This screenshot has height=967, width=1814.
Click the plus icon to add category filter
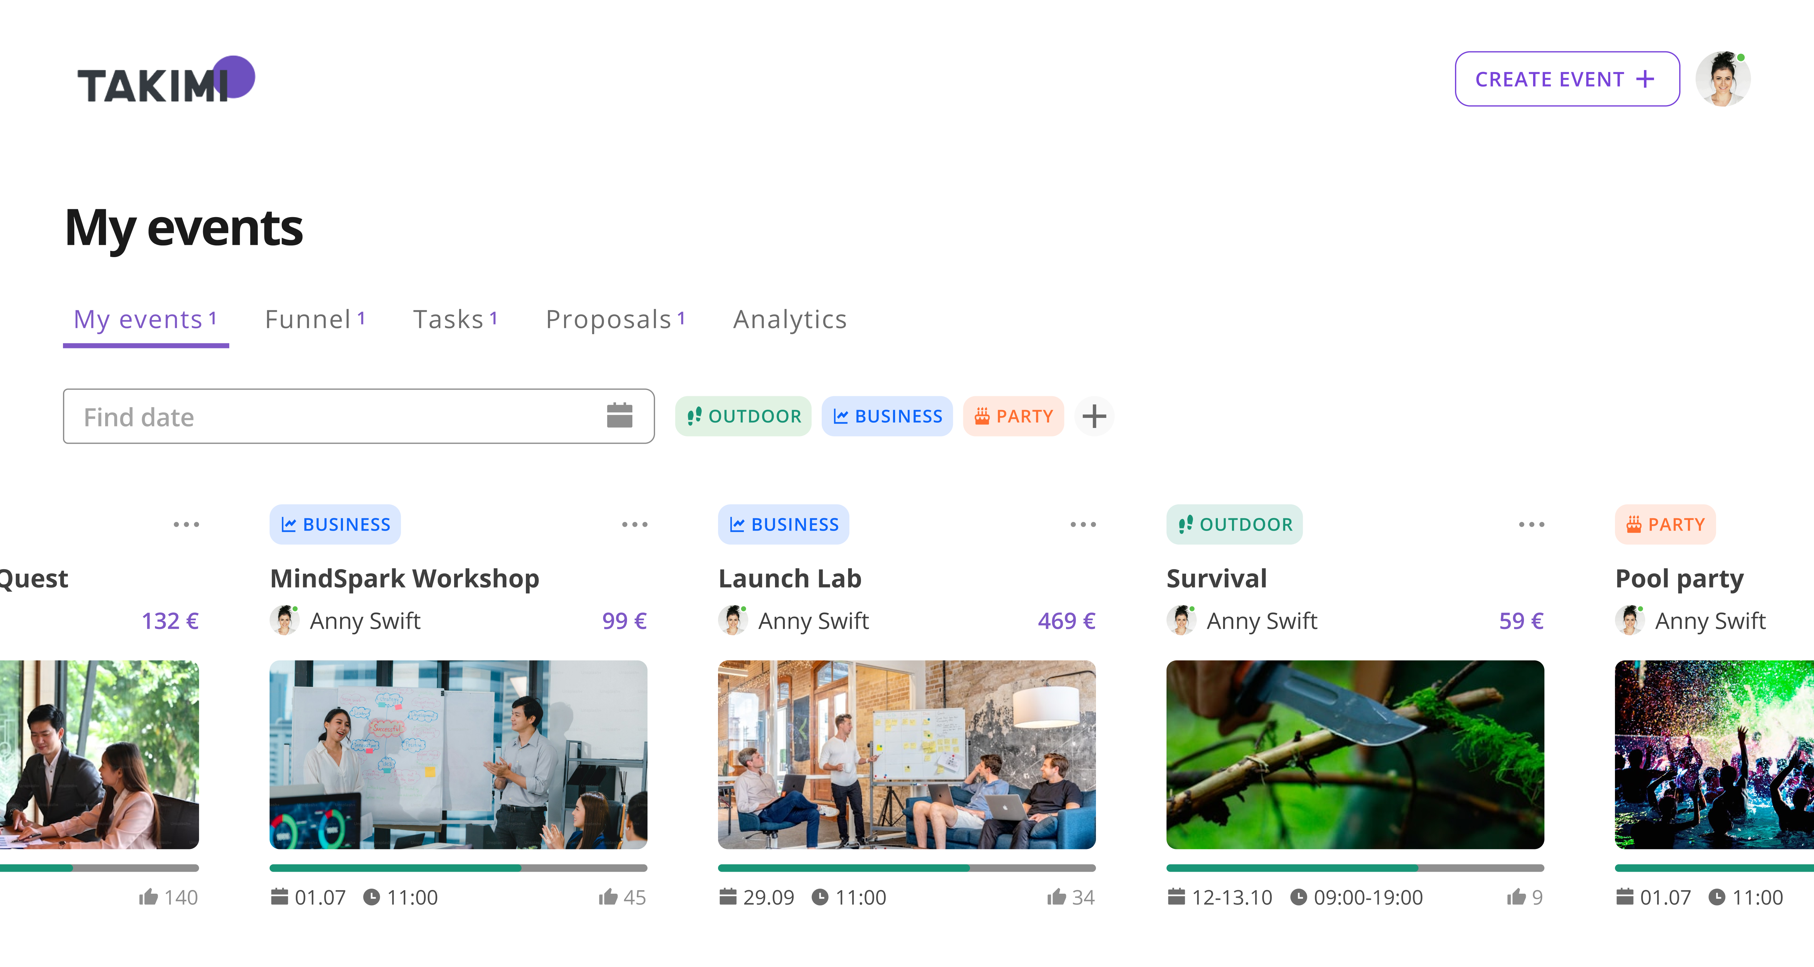click(x=1094, y=416)
